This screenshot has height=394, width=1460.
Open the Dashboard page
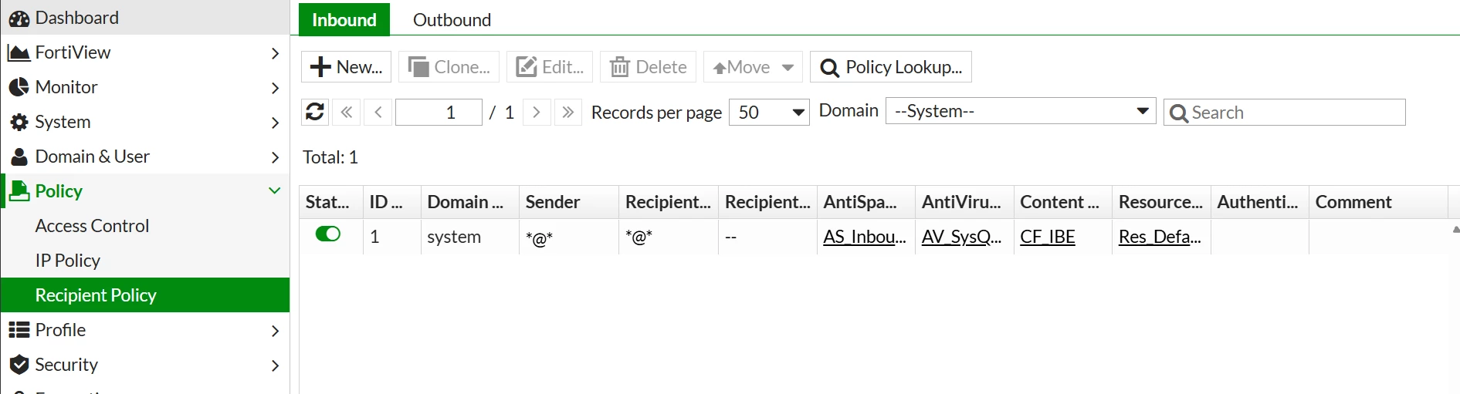(145, 18)
